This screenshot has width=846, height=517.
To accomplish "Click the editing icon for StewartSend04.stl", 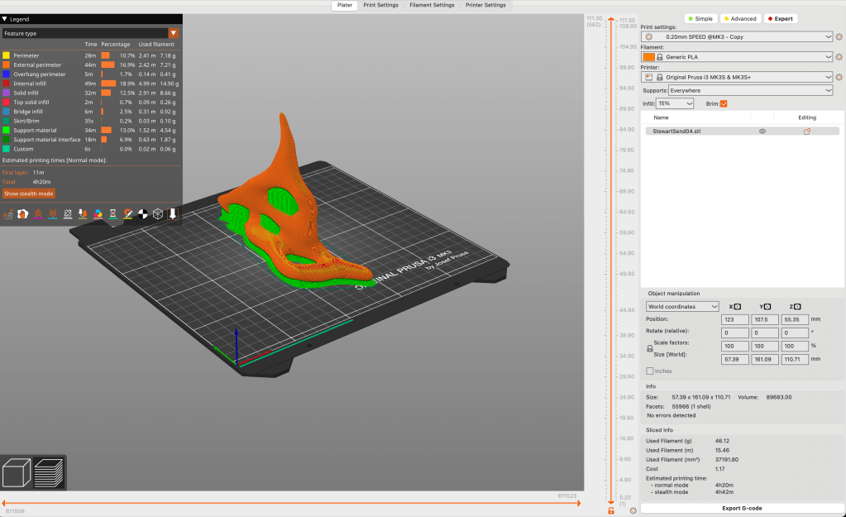I will (806, 131).
